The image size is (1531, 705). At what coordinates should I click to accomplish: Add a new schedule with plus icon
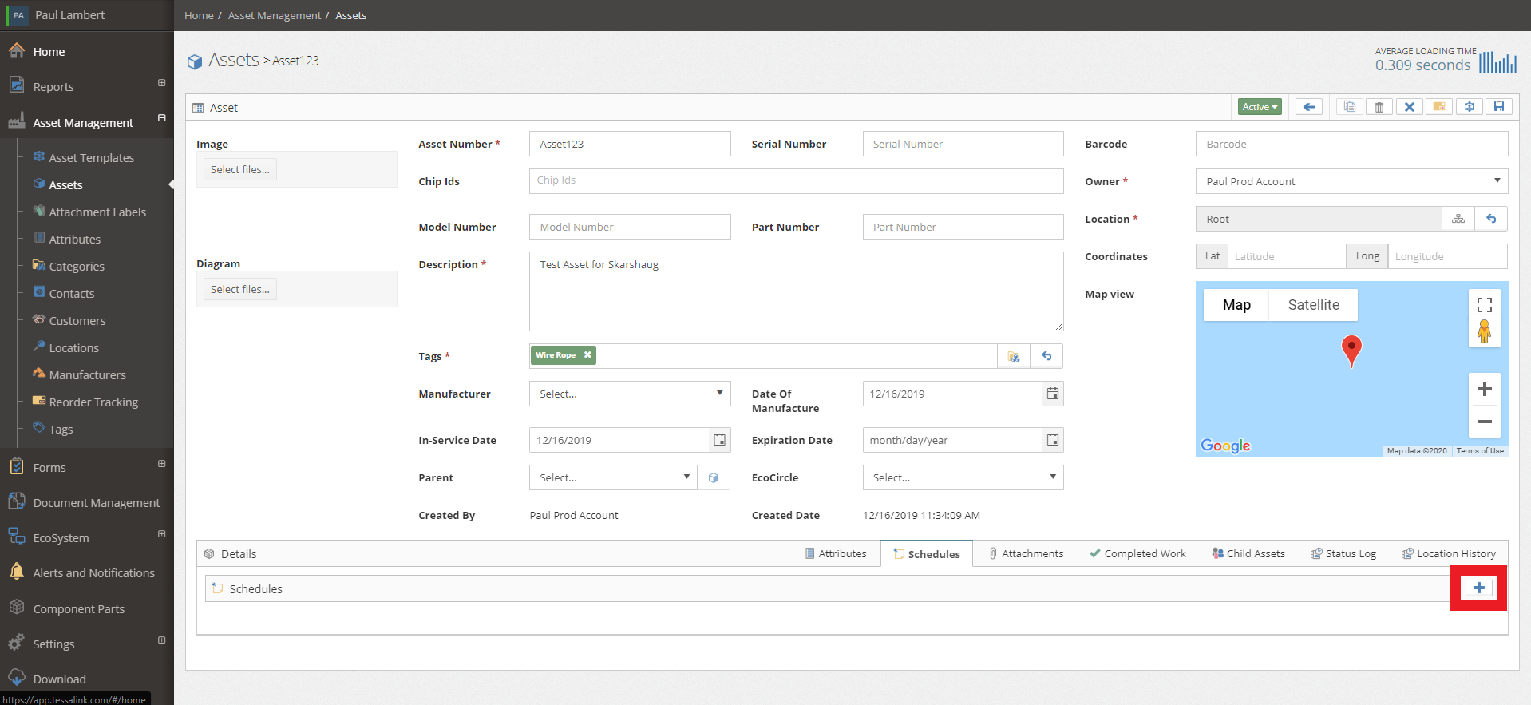click(1478, 588)
